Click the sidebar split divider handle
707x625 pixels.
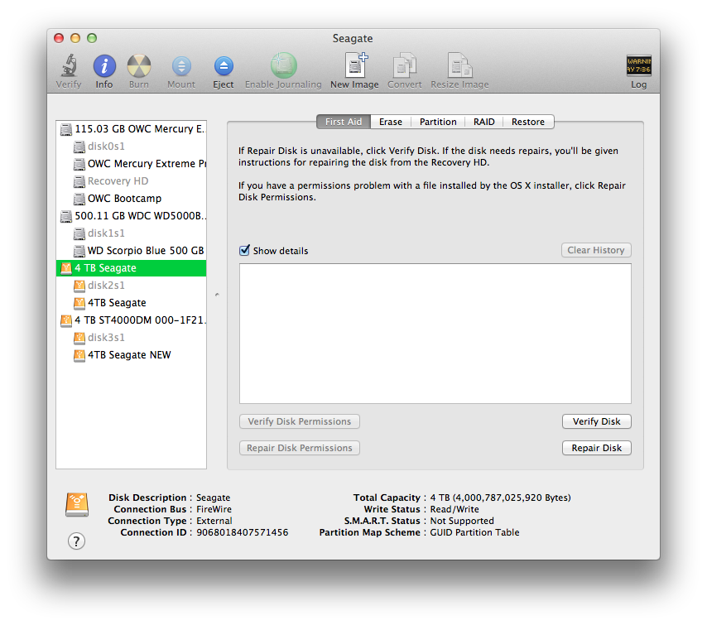217,295
